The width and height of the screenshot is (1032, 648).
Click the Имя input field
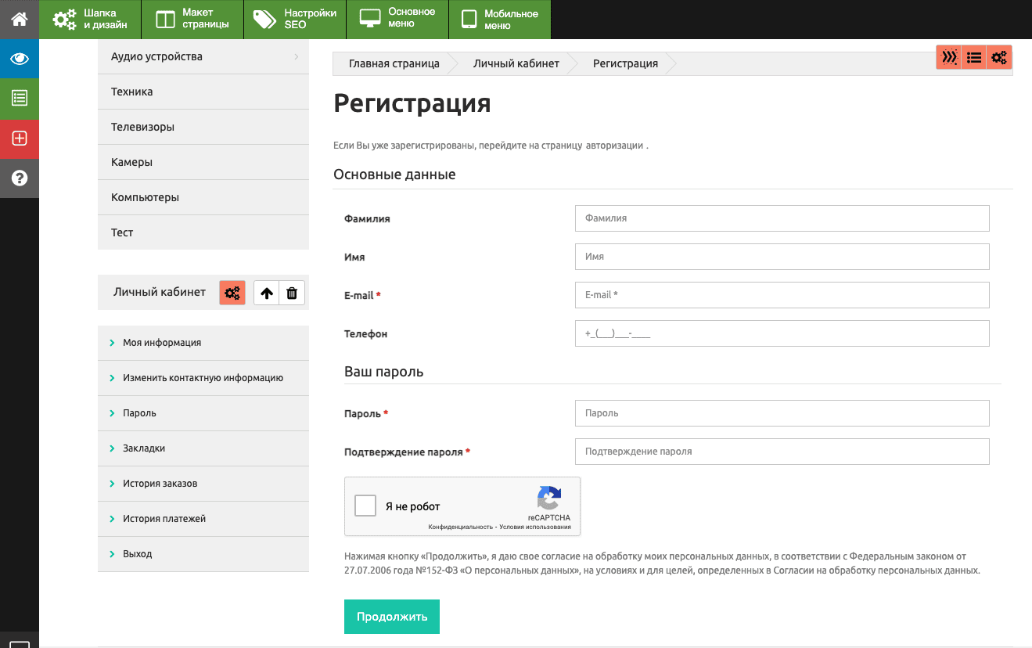782,257
